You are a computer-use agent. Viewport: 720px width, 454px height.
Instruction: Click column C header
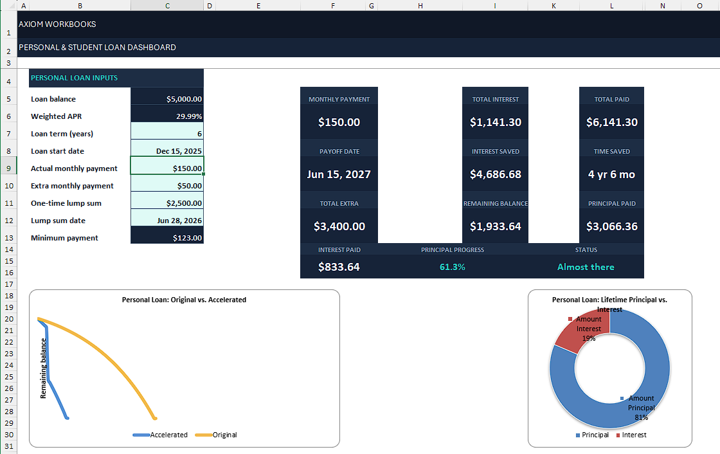point(167,6)
